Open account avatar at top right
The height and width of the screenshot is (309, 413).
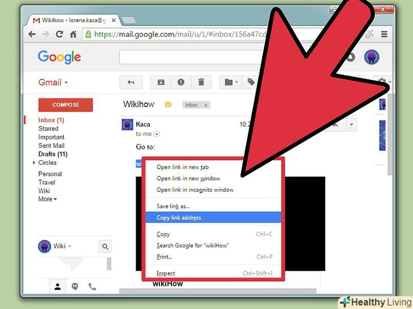(x=372, y=57)
